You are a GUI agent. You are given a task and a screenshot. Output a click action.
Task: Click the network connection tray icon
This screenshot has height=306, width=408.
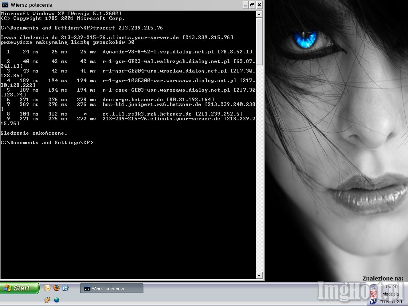point(373,287)
